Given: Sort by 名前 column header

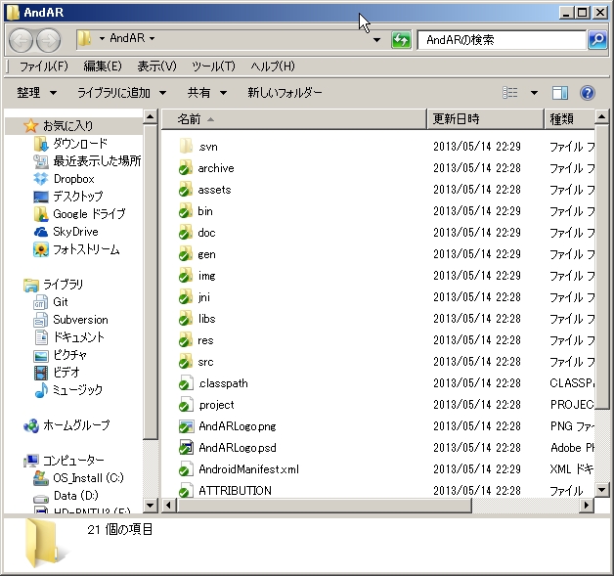Looking at the screenshot, I should point(293,119).
